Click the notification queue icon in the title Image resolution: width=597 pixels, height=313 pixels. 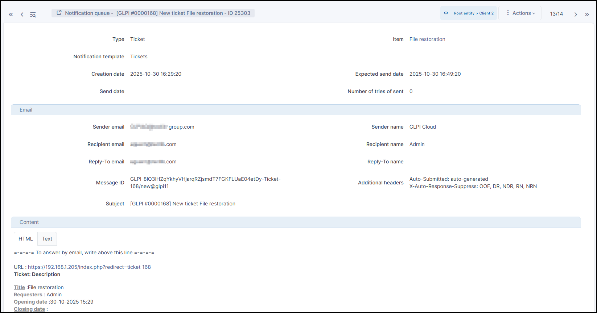pos(59,13)
